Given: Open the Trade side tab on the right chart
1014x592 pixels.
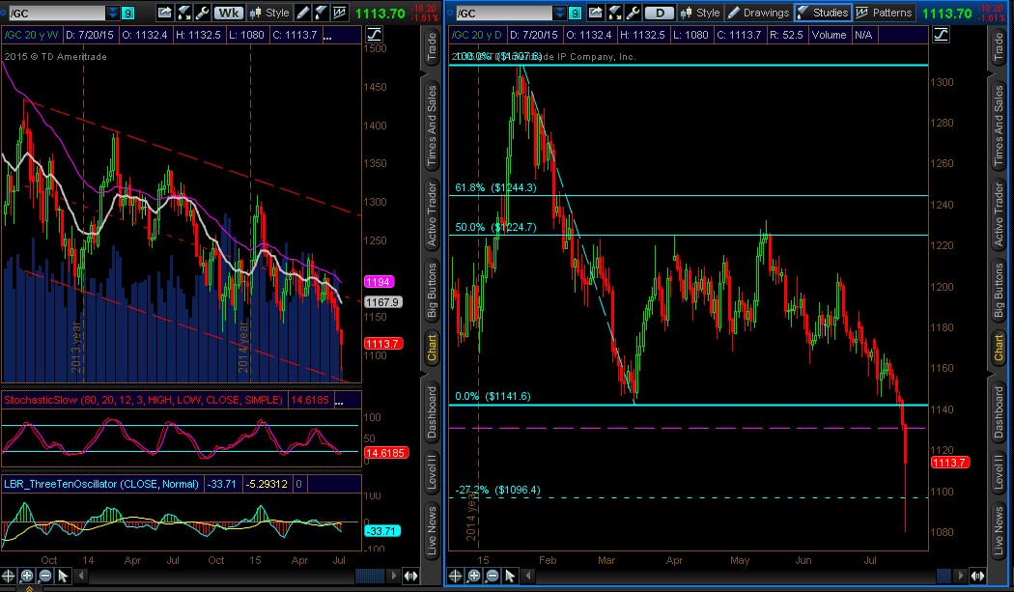Looking at the screenshot, I should (999, 47).
